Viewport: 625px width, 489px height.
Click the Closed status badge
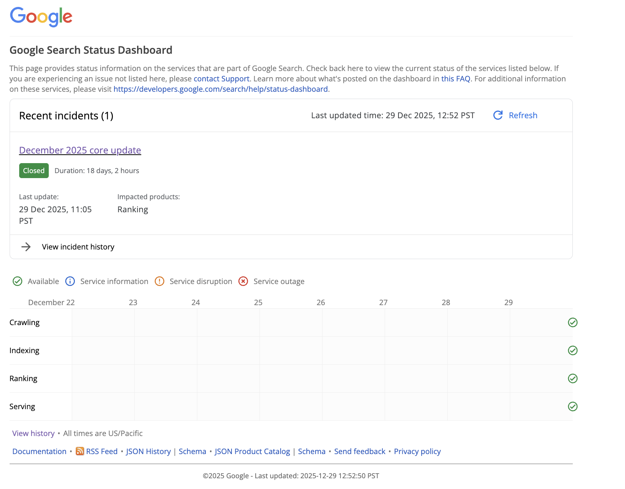34,170
